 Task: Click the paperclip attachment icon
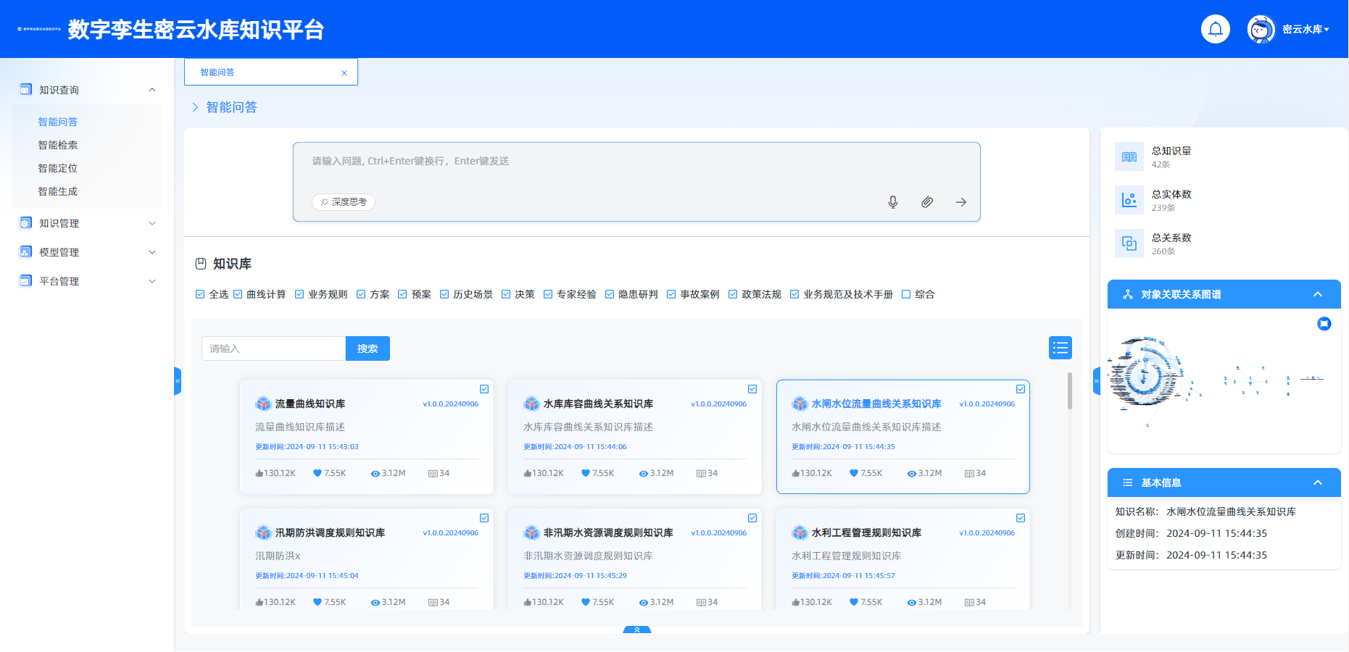pyautogui.click(x=927, y=202)
